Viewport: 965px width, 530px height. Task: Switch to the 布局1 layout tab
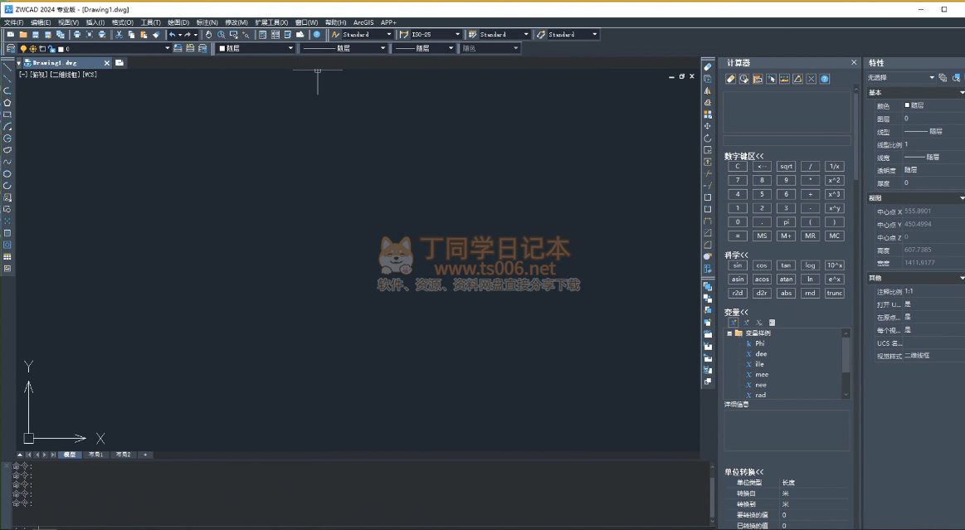pos(96,455)
